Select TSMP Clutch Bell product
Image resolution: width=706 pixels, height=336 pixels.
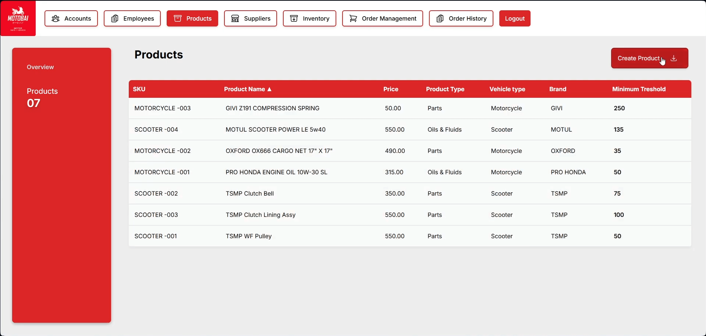click(x=249, y=193)
